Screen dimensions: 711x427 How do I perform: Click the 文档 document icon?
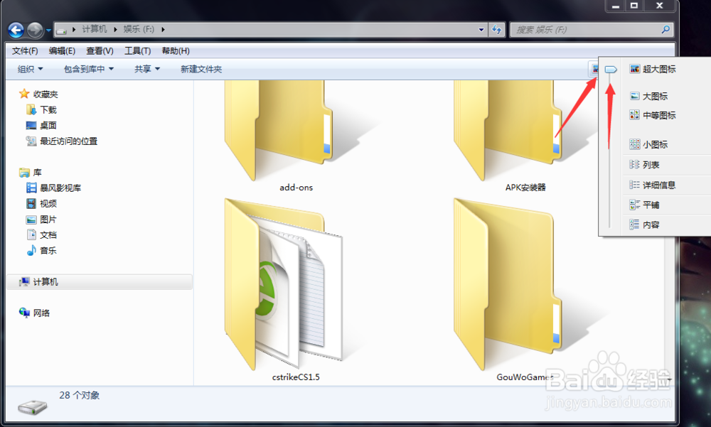pyautogui.click(x=31, y=234)
